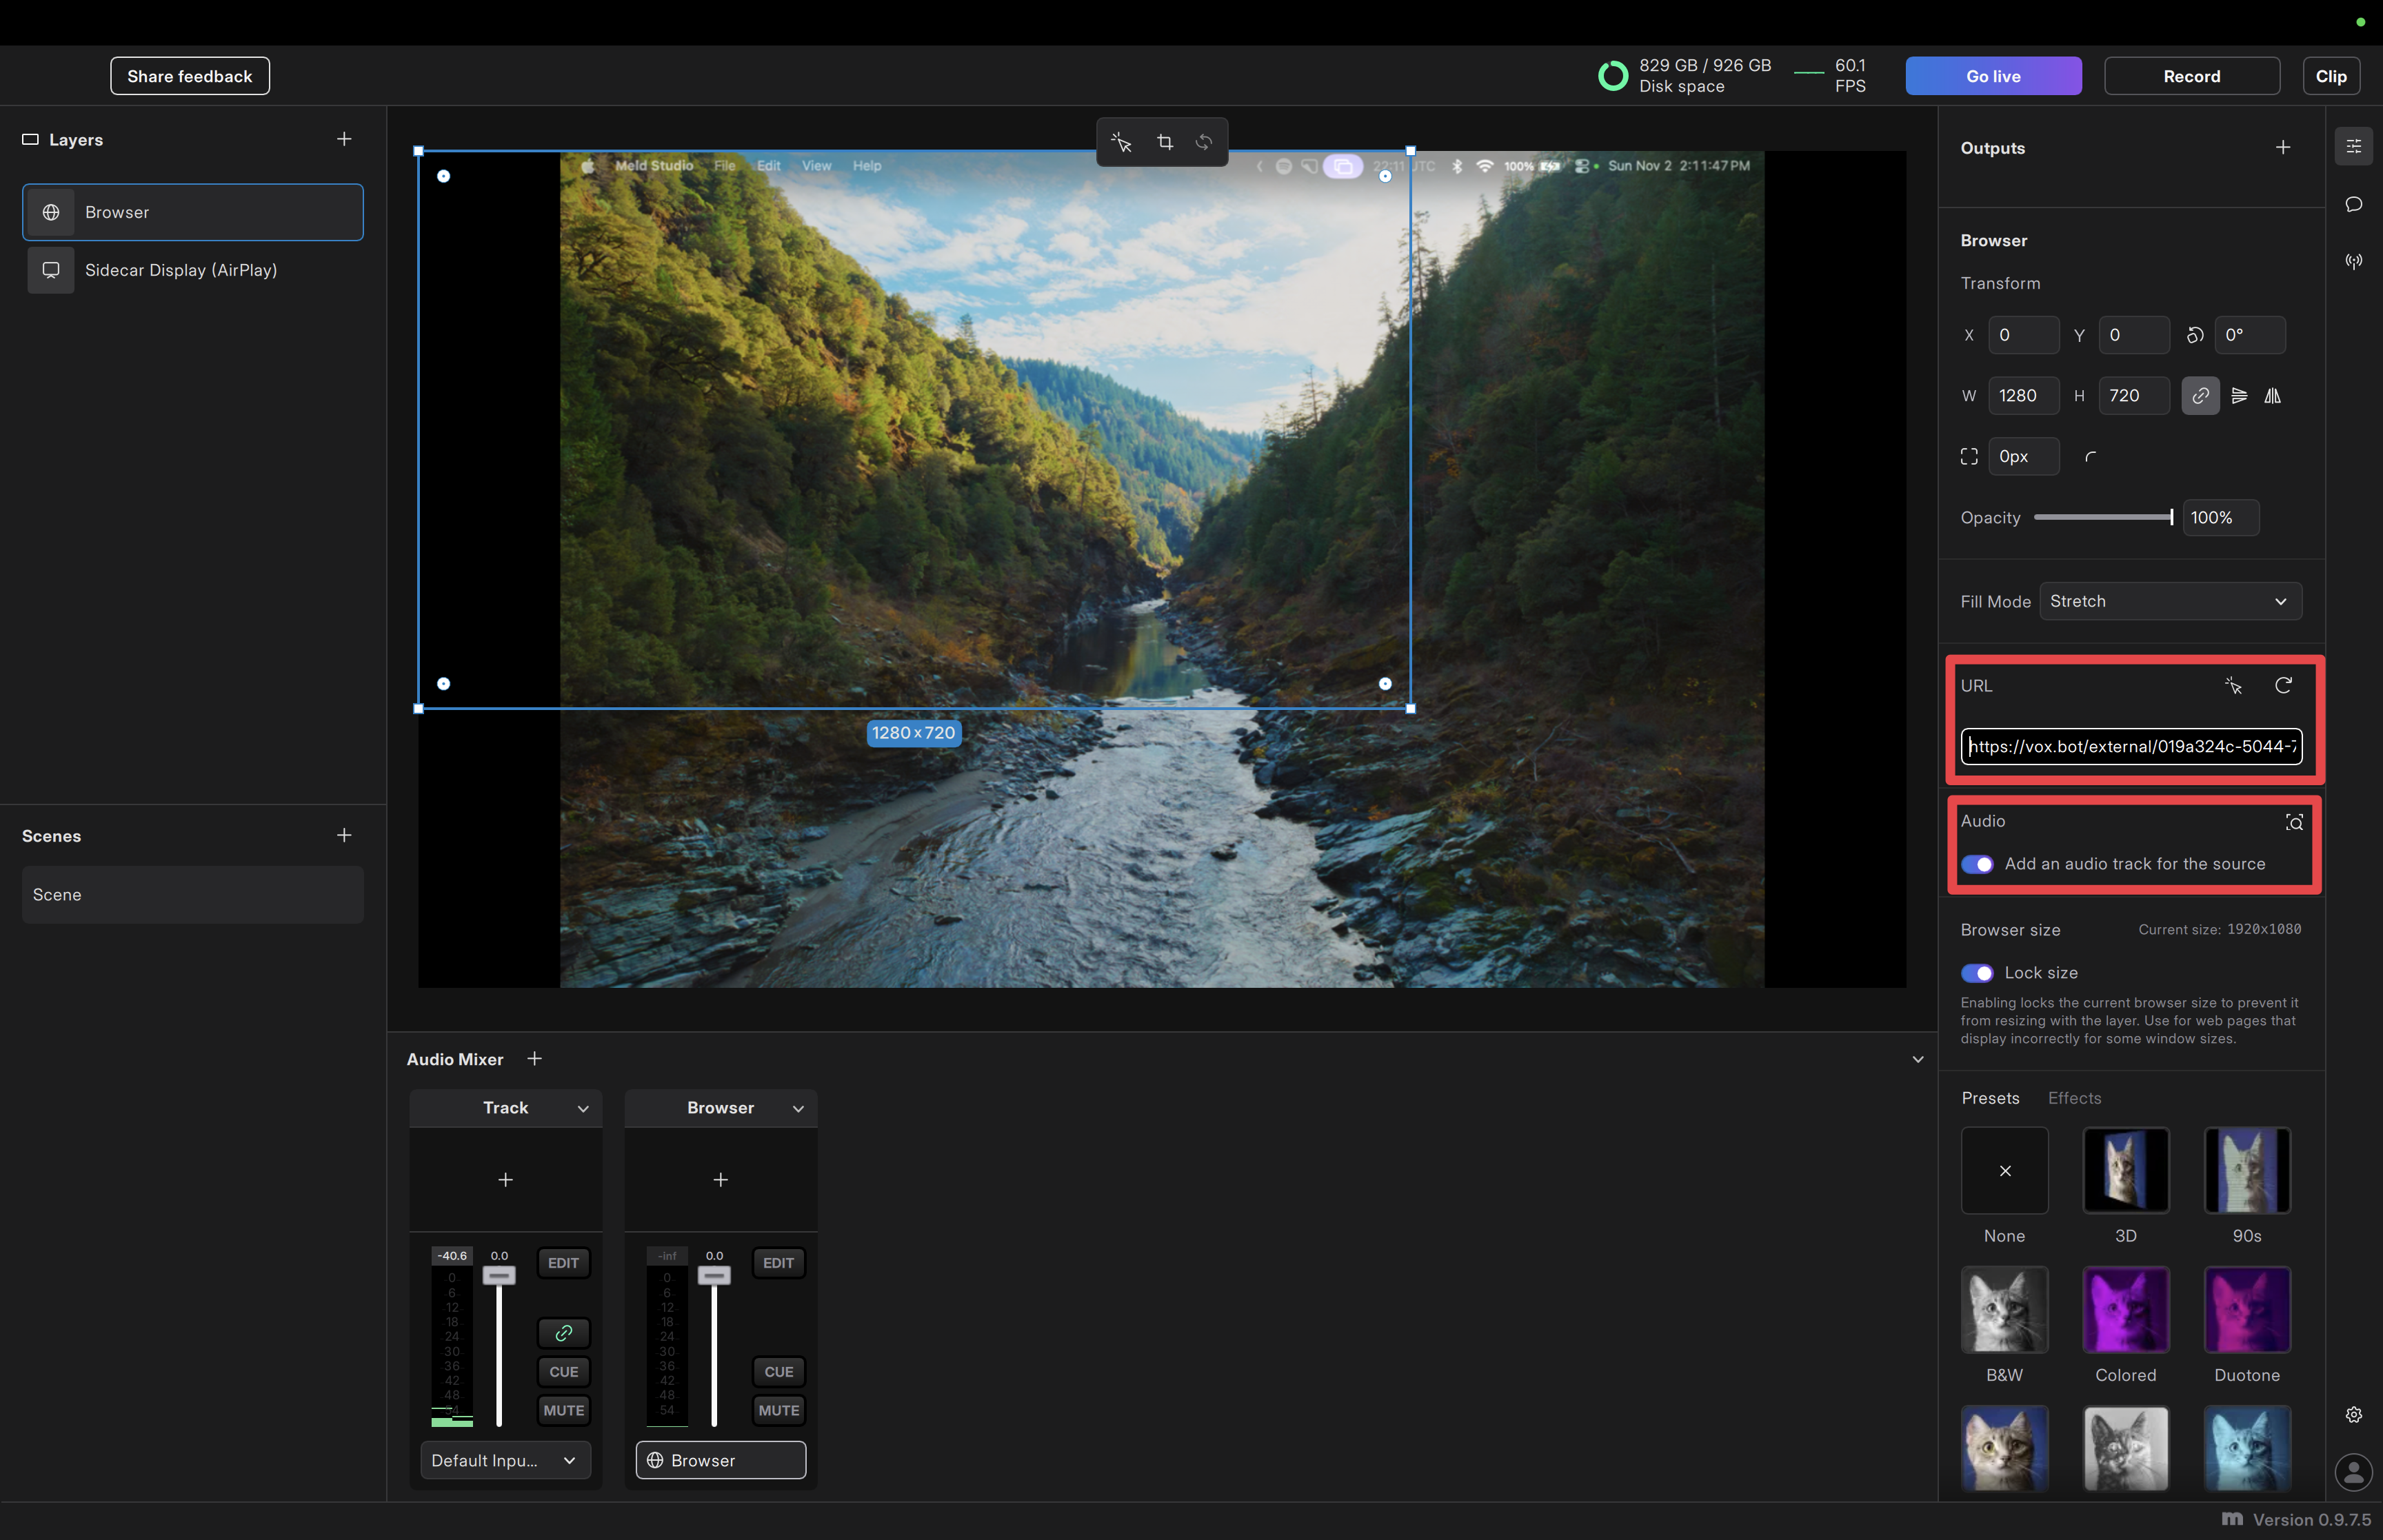Viewport: 2383px width, 1540px height.
Task: Collapse the Audio Mixer panel
Action: point(1917,1058)
